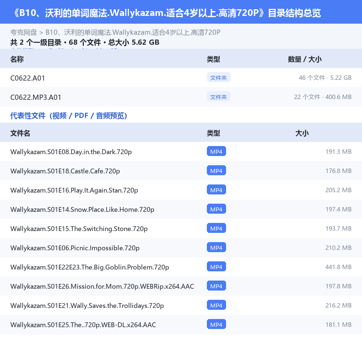362x346 pixels.
Task: Select file Wallykazam.S01E18.Castle.Cafe.720p
Action: (x=65, y=171)
